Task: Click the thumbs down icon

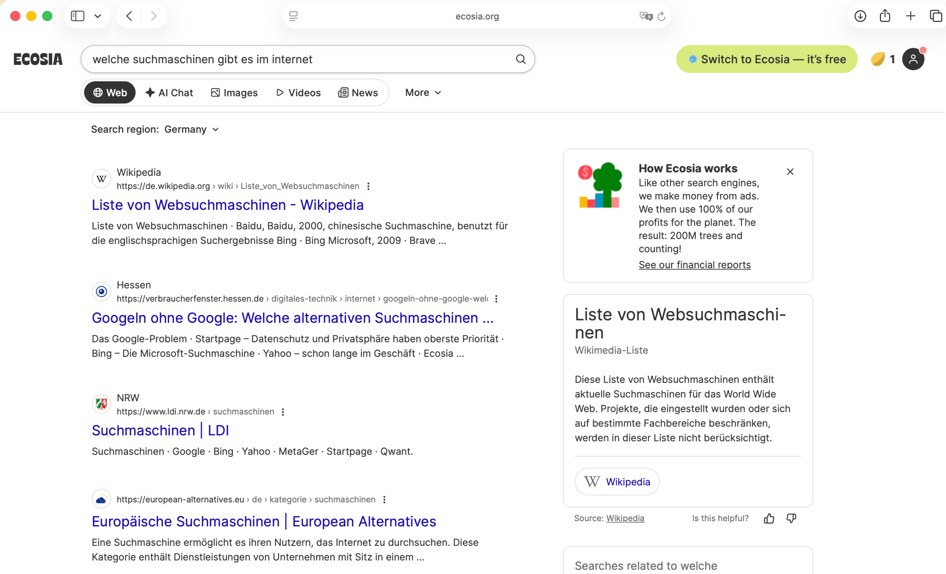Action: (x=791, y=518)
